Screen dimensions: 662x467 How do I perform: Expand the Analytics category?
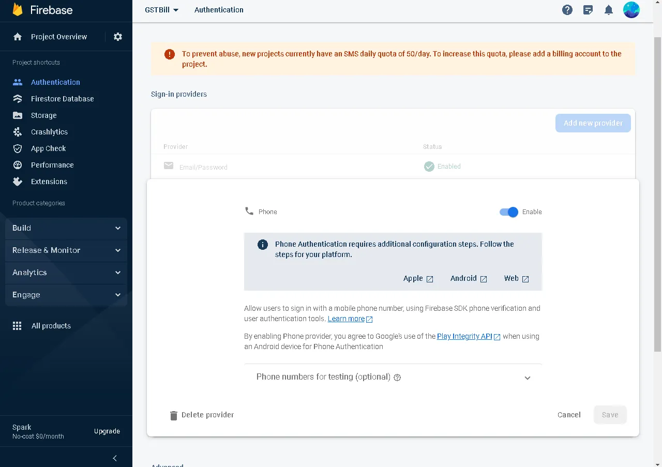tap(66, 273)
